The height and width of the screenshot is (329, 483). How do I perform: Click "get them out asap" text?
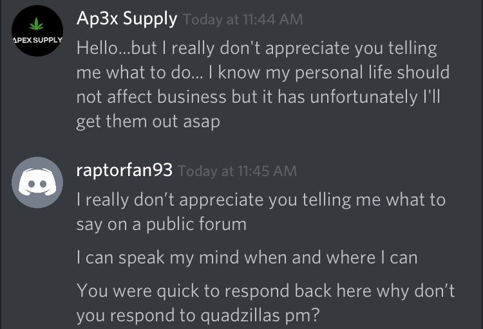tap(148, 121)
